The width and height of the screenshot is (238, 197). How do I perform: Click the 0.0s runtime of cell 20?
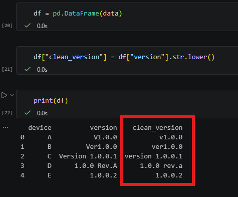[42, 26]
